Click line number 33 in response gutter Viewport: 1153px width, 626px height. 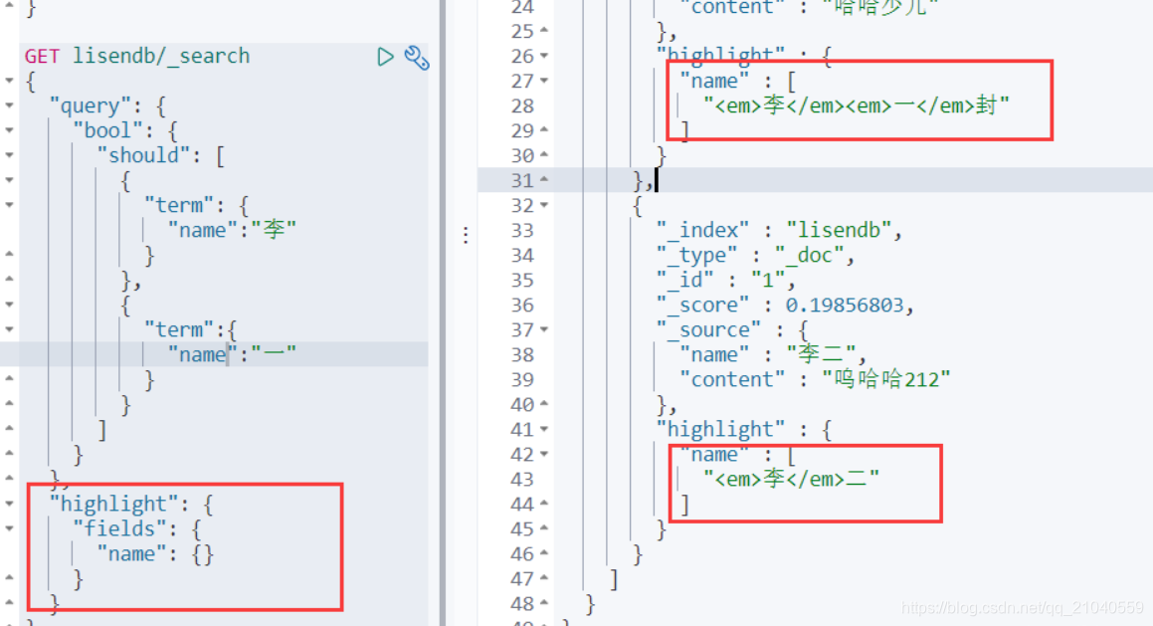[x=522, y=230]
